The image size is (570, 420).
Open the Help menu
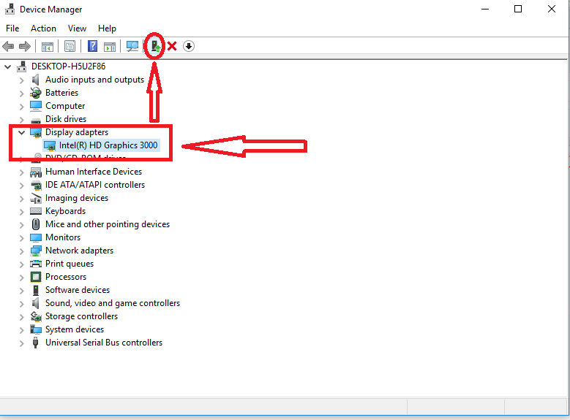[107, 28]
